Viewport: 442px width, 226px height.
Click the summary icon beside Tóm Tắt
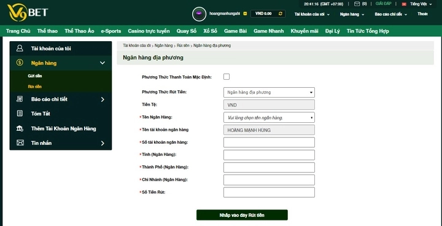point(20,114)
